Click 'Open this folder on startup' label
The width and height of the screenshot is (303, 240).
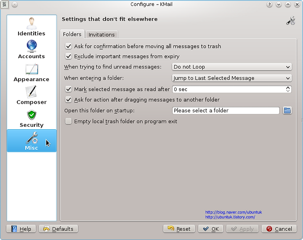click(99, 110)
